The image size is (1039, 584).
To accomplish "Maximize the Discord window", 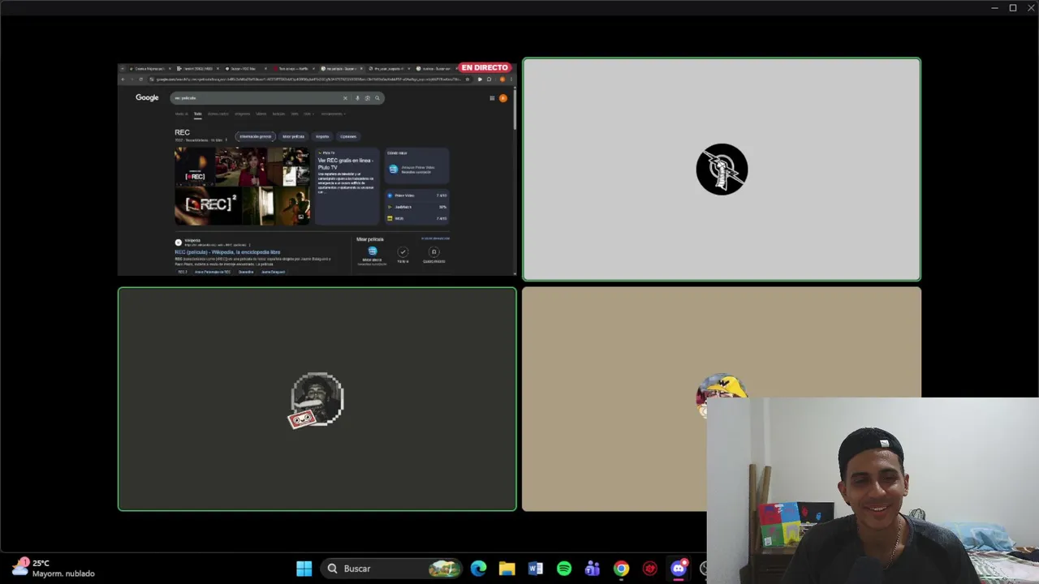I will click(x=1012, y=8).
